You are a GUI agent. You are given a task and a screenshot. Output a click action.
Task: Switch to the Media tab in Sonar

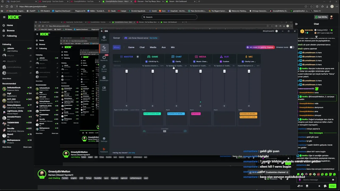(153, 47)
